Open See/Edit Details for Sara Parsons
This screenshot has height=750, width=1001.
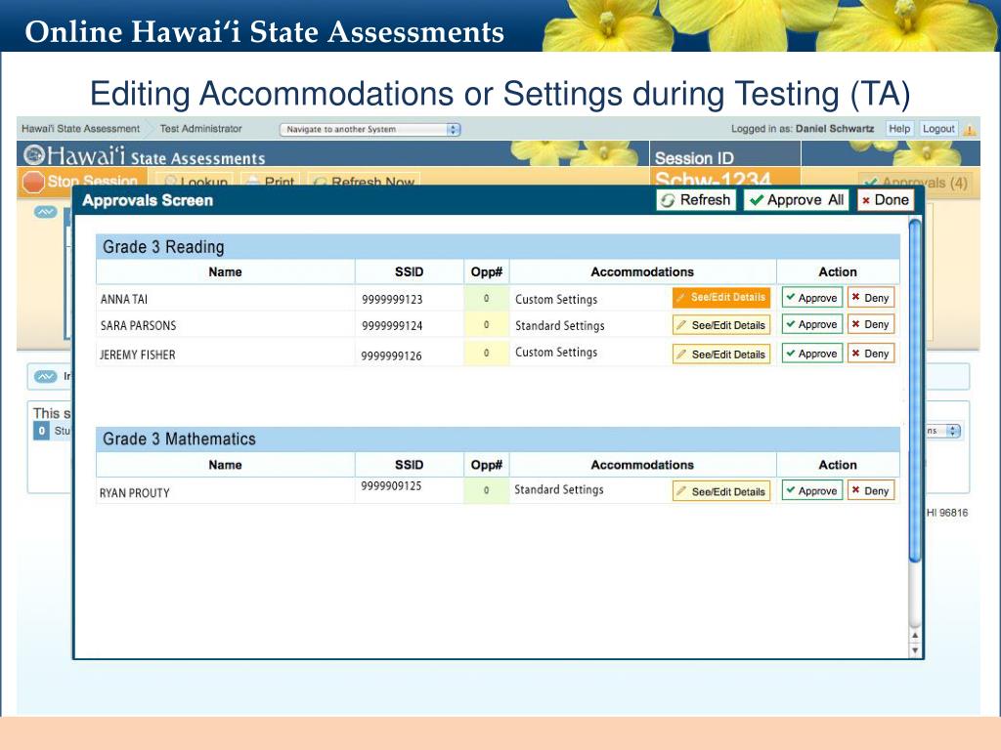[720, 325]
